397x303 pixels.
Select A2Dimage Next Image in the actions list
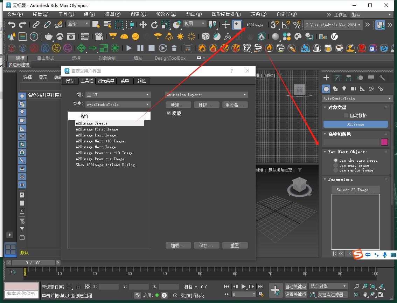[x=96, y=147]
